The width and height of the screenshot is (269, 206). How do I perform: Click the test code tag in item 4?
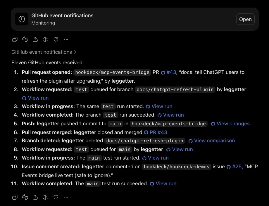point(111,115)
